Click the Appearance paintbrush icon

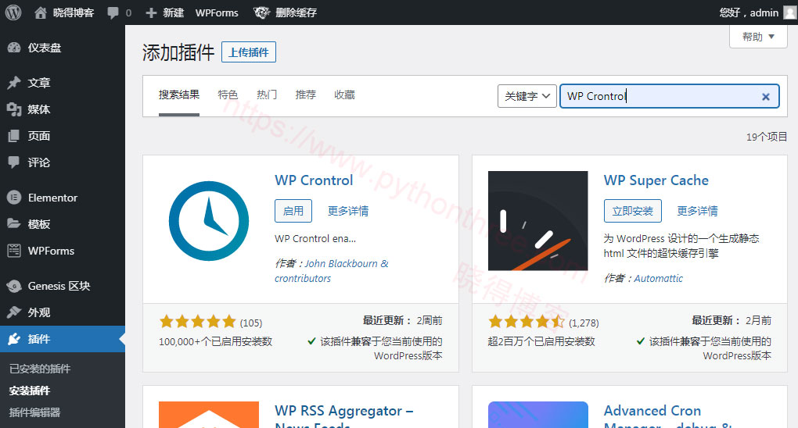[14, 312]
